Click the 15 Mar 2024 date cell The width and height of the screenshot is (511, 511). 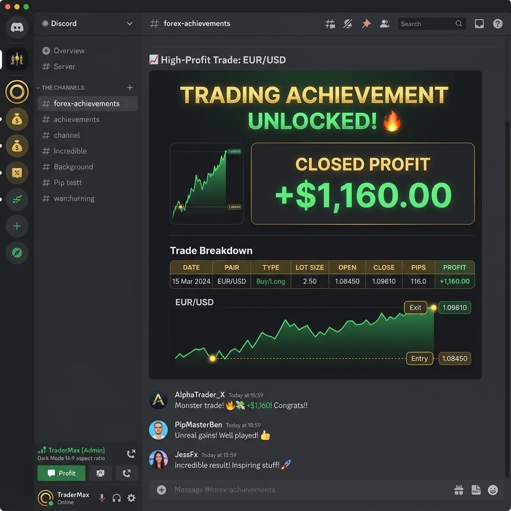click(191, 281)
